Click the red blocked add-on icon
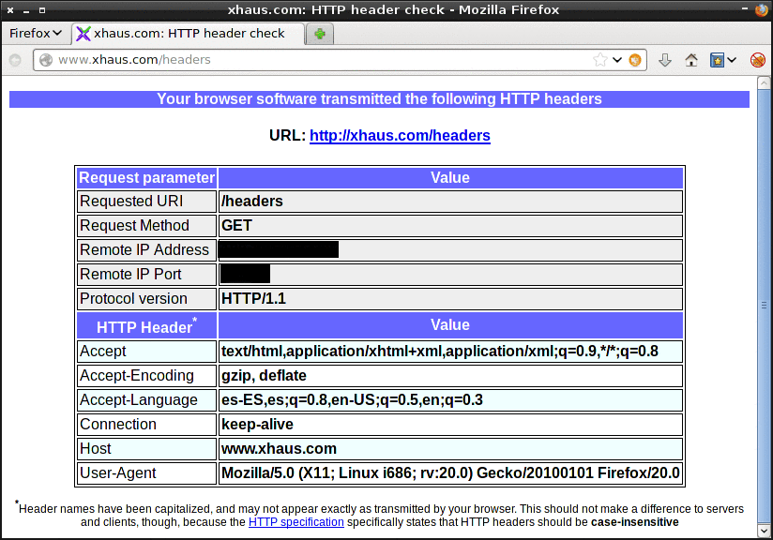 click(x=758, y=60)
